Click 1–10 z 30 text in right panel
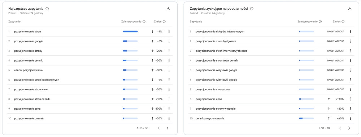Screen dimensions: 361x137 click(x=324, y=128)
